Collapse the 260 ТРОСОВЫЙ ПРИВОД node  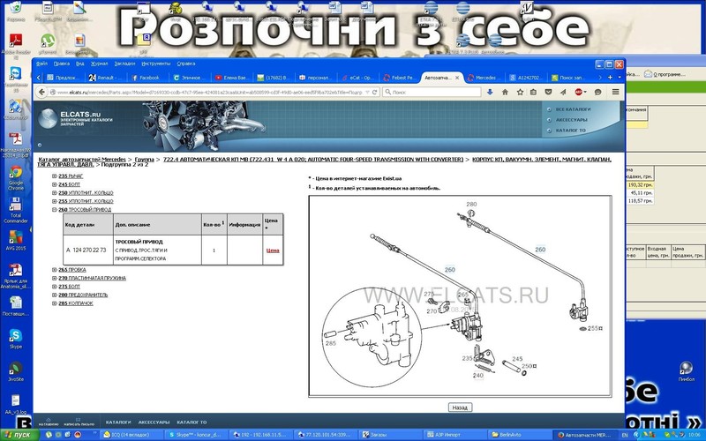(54, 210)
